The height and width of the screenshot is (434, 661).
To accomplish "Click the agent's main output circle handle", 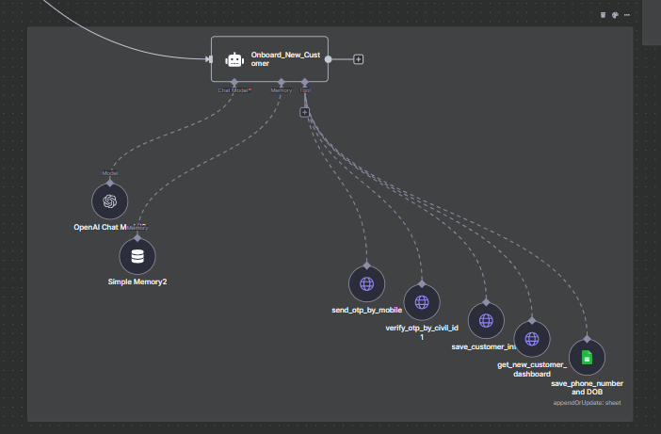I will click(328, 59).
